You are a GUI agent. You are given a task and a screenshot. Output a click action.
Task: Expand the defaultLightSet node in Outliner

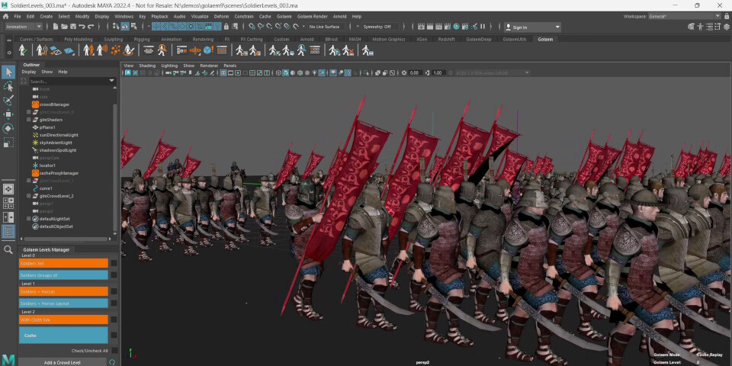pos(28,219)
